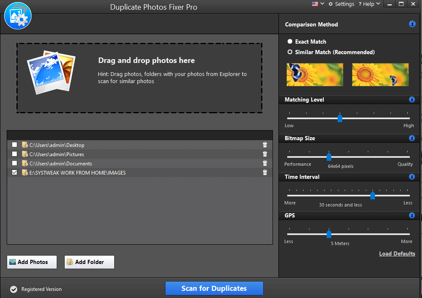The height and width of the screenshot is (298, 422).
Task: Click the Time Interval slider handle
Action: [x=372, y=195]
